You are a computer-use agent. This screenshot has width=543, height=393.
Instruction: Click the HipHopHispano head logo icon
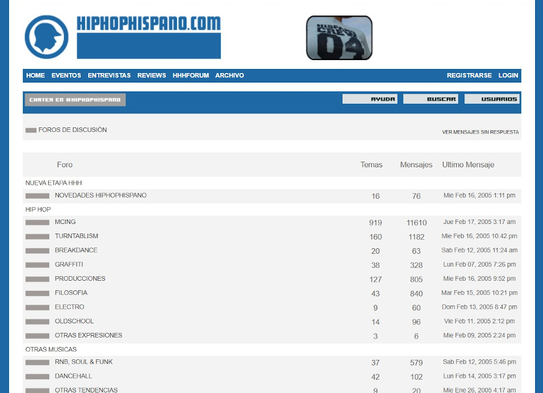[x=47, y=37]
